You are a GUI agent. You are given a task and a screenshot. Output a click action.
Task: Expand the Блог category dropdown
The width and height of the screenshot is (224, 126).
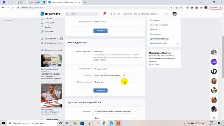[x=115, y=118]
